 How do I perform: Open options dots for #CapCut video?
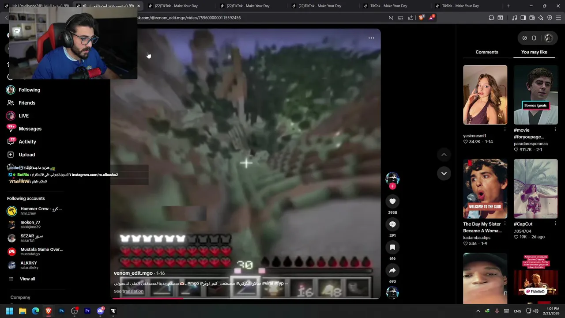[x=556, y=224]
